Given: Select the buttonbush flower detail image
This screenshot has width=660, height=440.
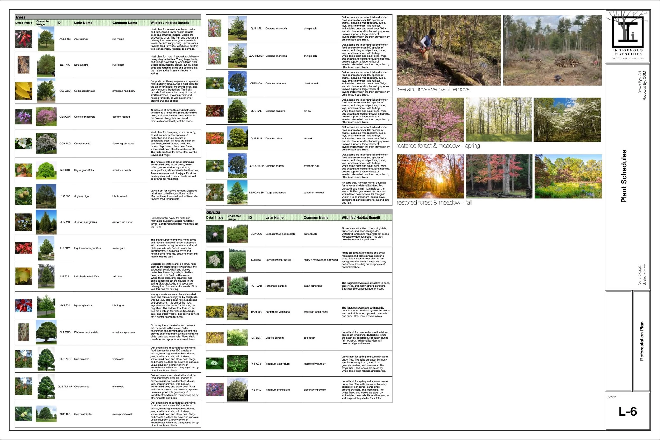Looking at the screenshot, I should (215, 234).
